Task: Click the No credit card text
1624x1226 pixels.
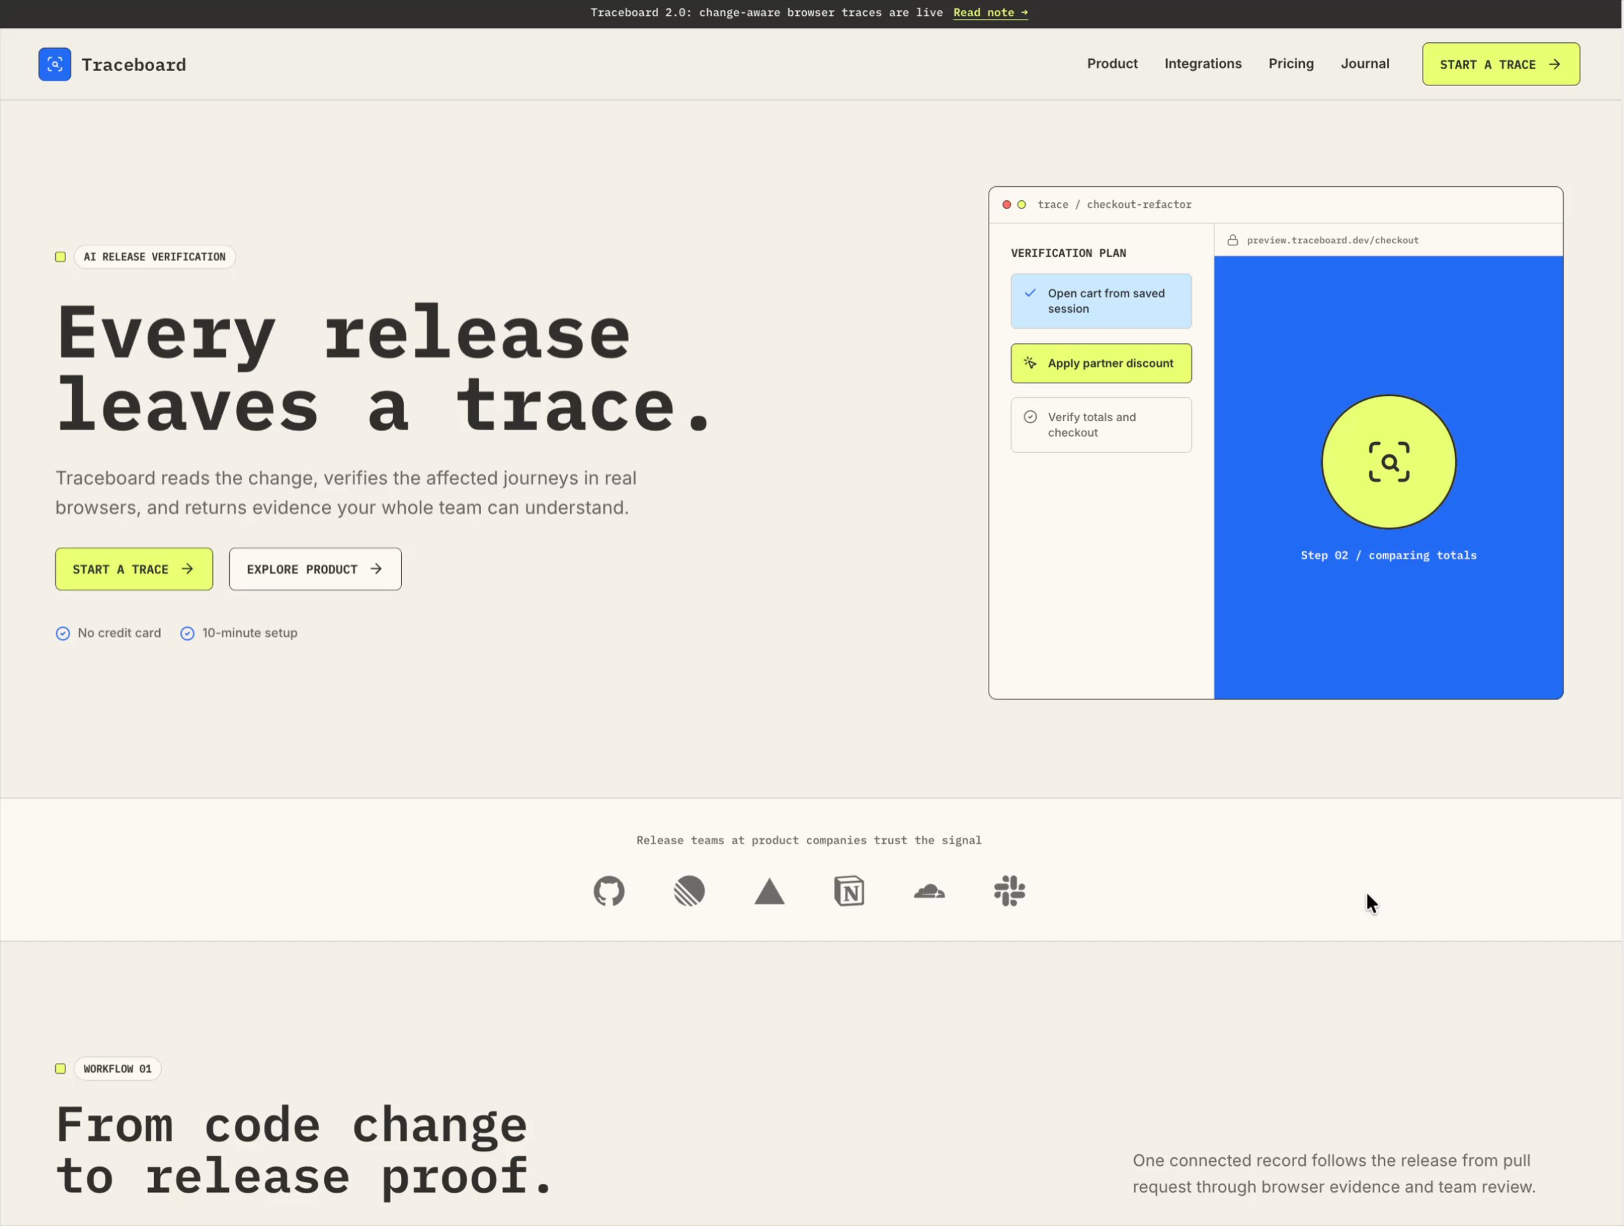Action: tap(119, 633)
